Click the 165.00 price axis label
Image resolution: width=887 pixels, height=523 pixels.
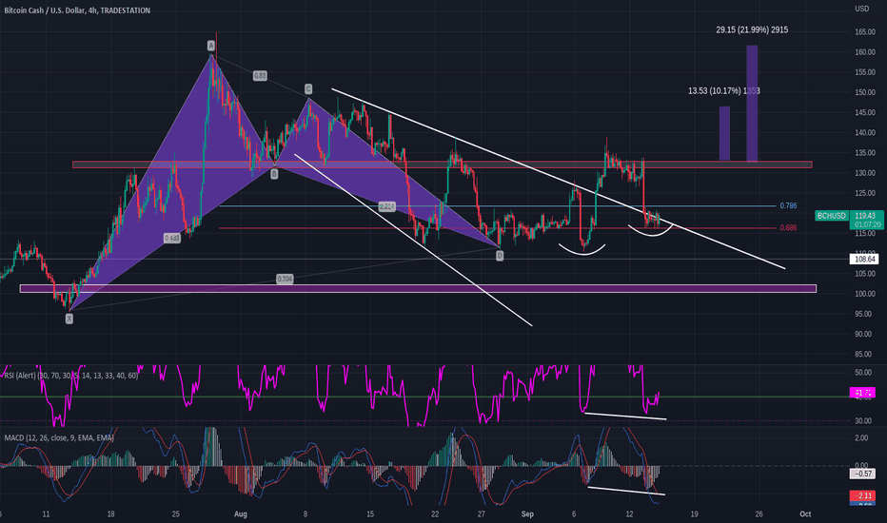864,32
